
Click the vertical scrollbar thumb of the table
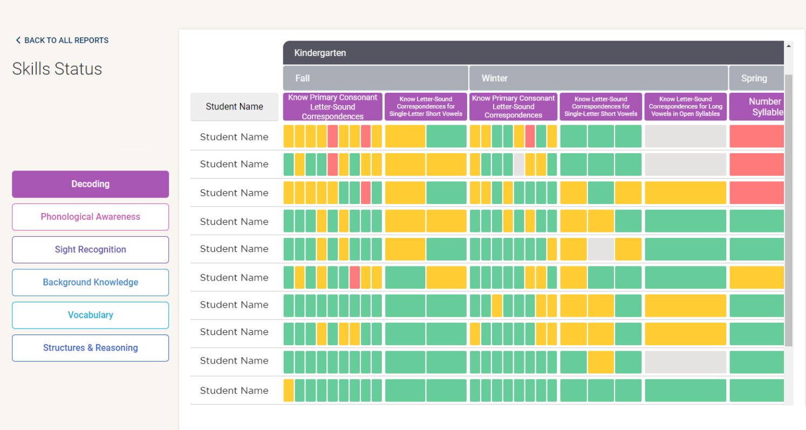click(x=789, y=210)
